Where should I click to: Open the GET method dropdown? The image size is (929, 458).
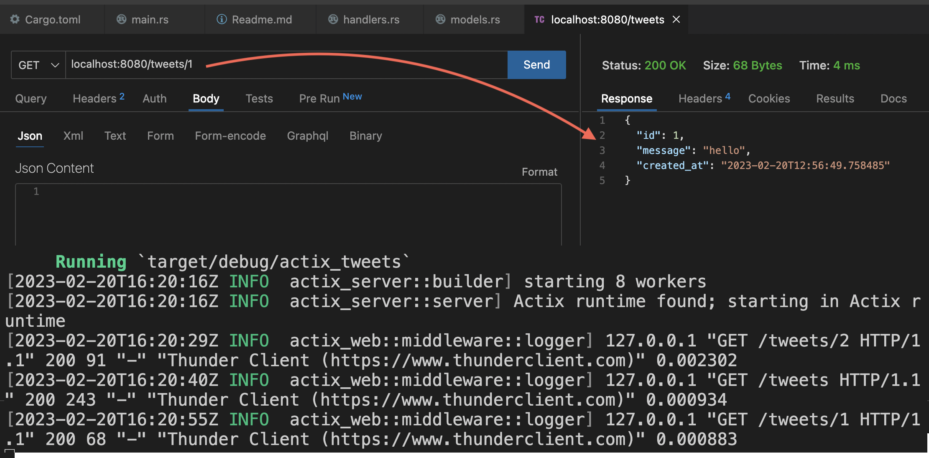tap(38, 65)
